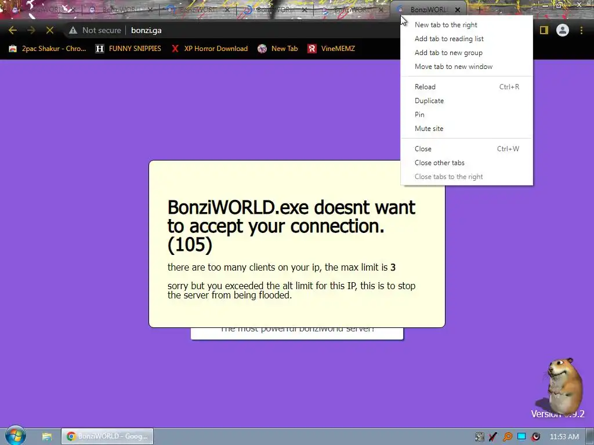594x445 pixels.
Task: Click the orange magnifier system tray icon
Action: point(507,437)
